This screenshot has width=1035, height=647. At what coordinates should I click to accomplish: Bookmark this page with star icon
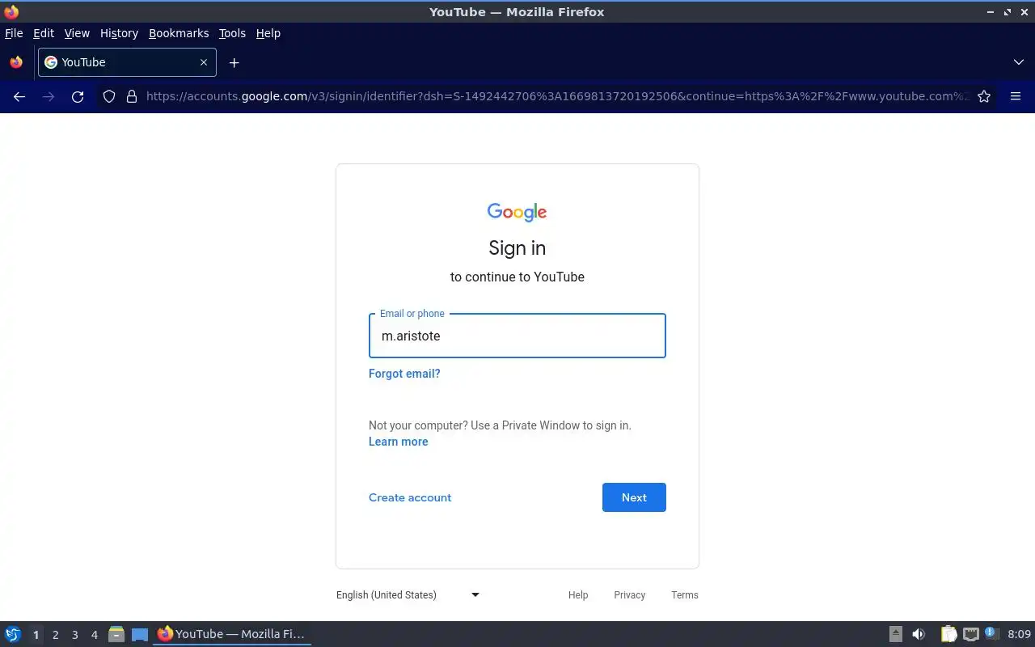tap(984, 96)
